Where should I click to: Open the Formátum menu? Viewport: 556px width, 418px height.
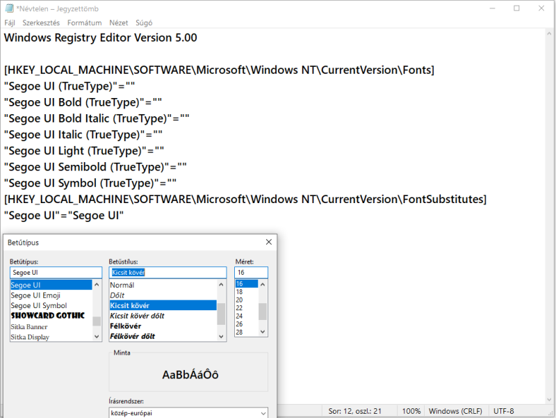(84, 23)
